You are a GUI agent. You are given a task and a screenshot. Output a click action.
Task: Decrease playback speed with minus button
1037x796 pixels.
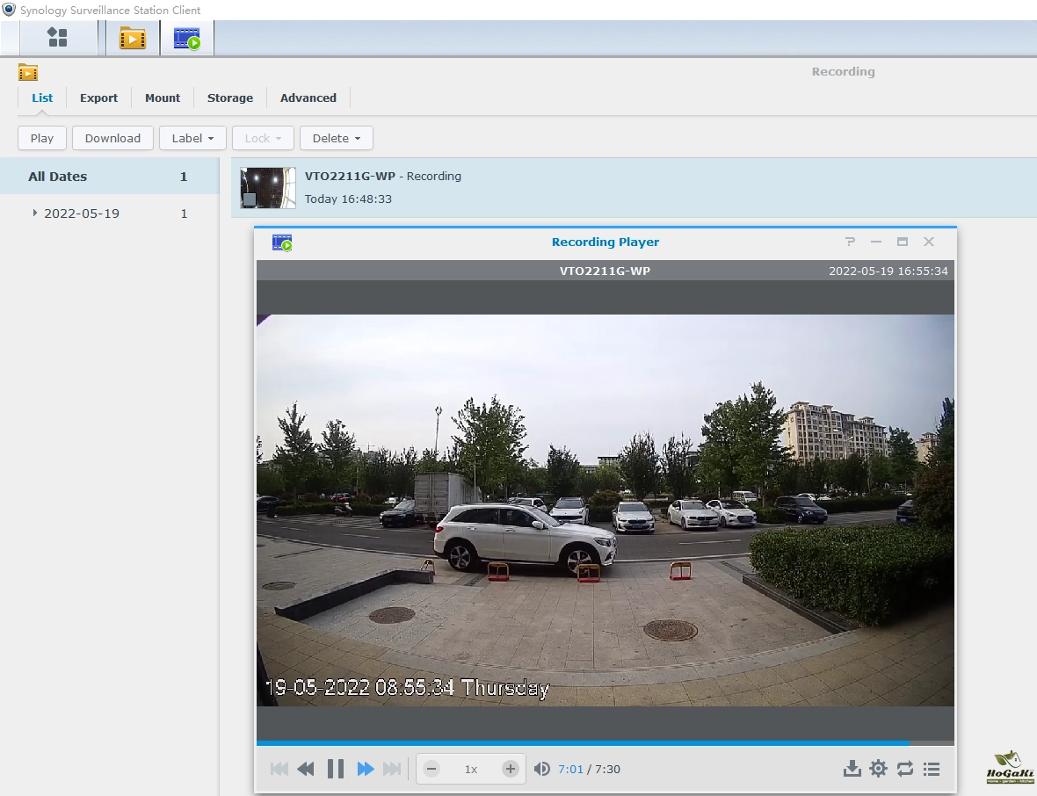point(431,769)
